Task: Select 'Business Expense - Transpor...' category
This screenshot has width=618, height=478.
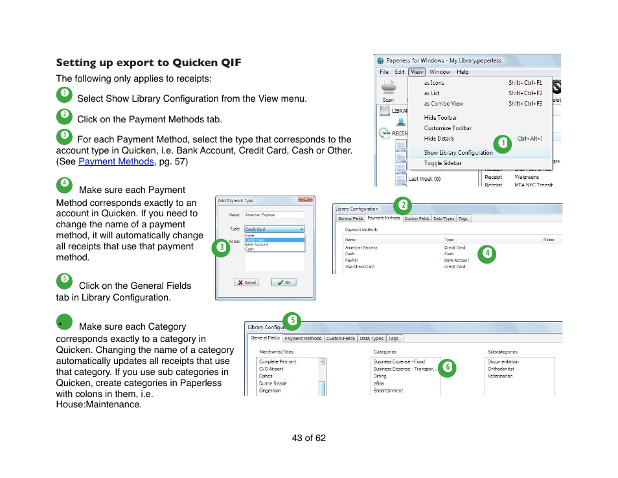Action: tap(406, 369)
